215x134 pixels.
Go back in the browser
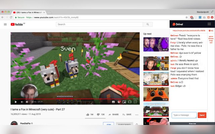3,17
